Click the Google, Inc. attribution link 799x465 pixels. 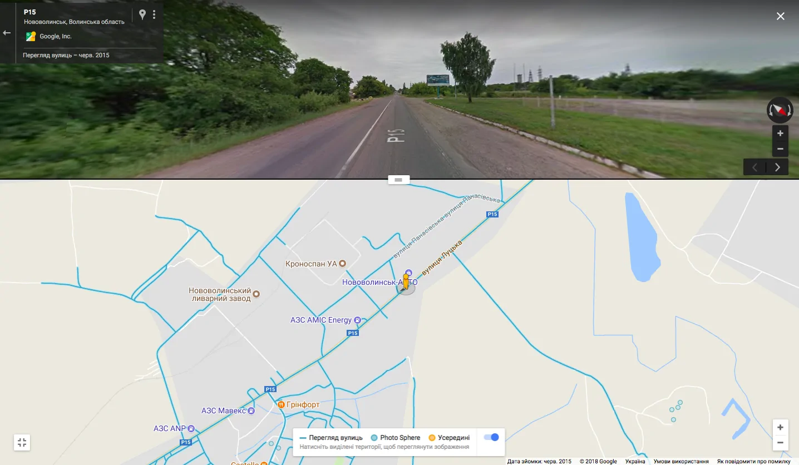click(56, 36)
